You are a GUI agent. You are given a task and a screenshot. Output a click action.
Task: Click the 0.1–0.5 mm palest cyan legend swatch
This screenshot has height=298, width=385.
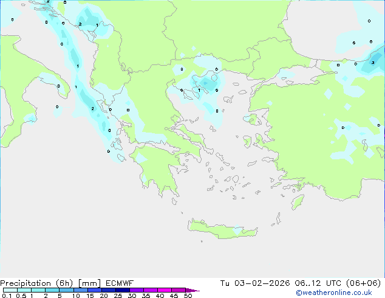tap(10, 290)
